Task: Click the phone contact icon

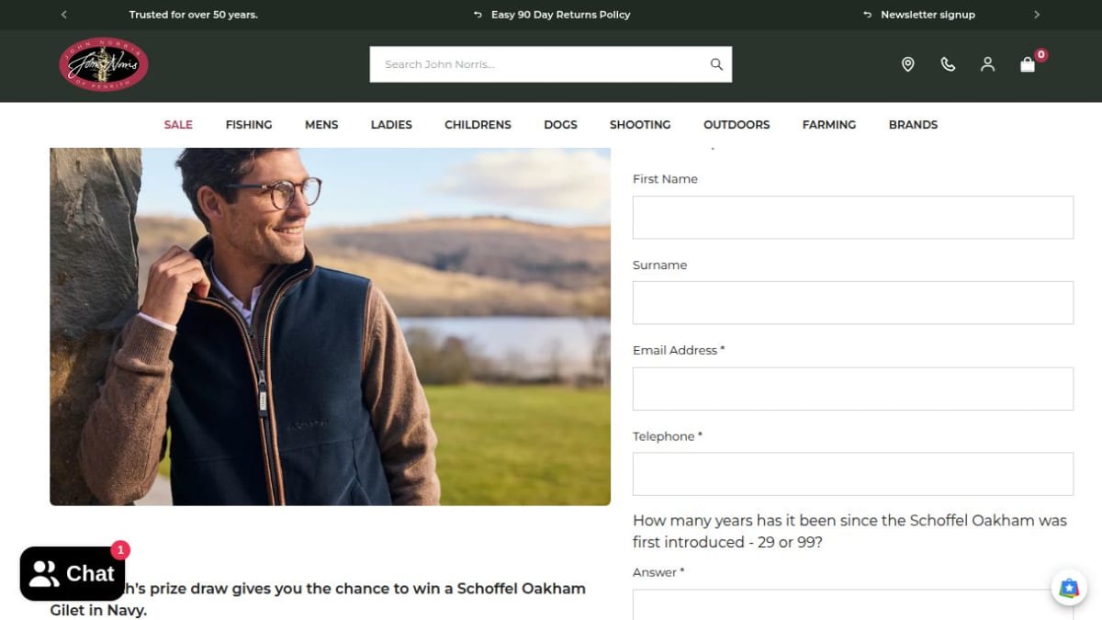Action: [948, 64]
